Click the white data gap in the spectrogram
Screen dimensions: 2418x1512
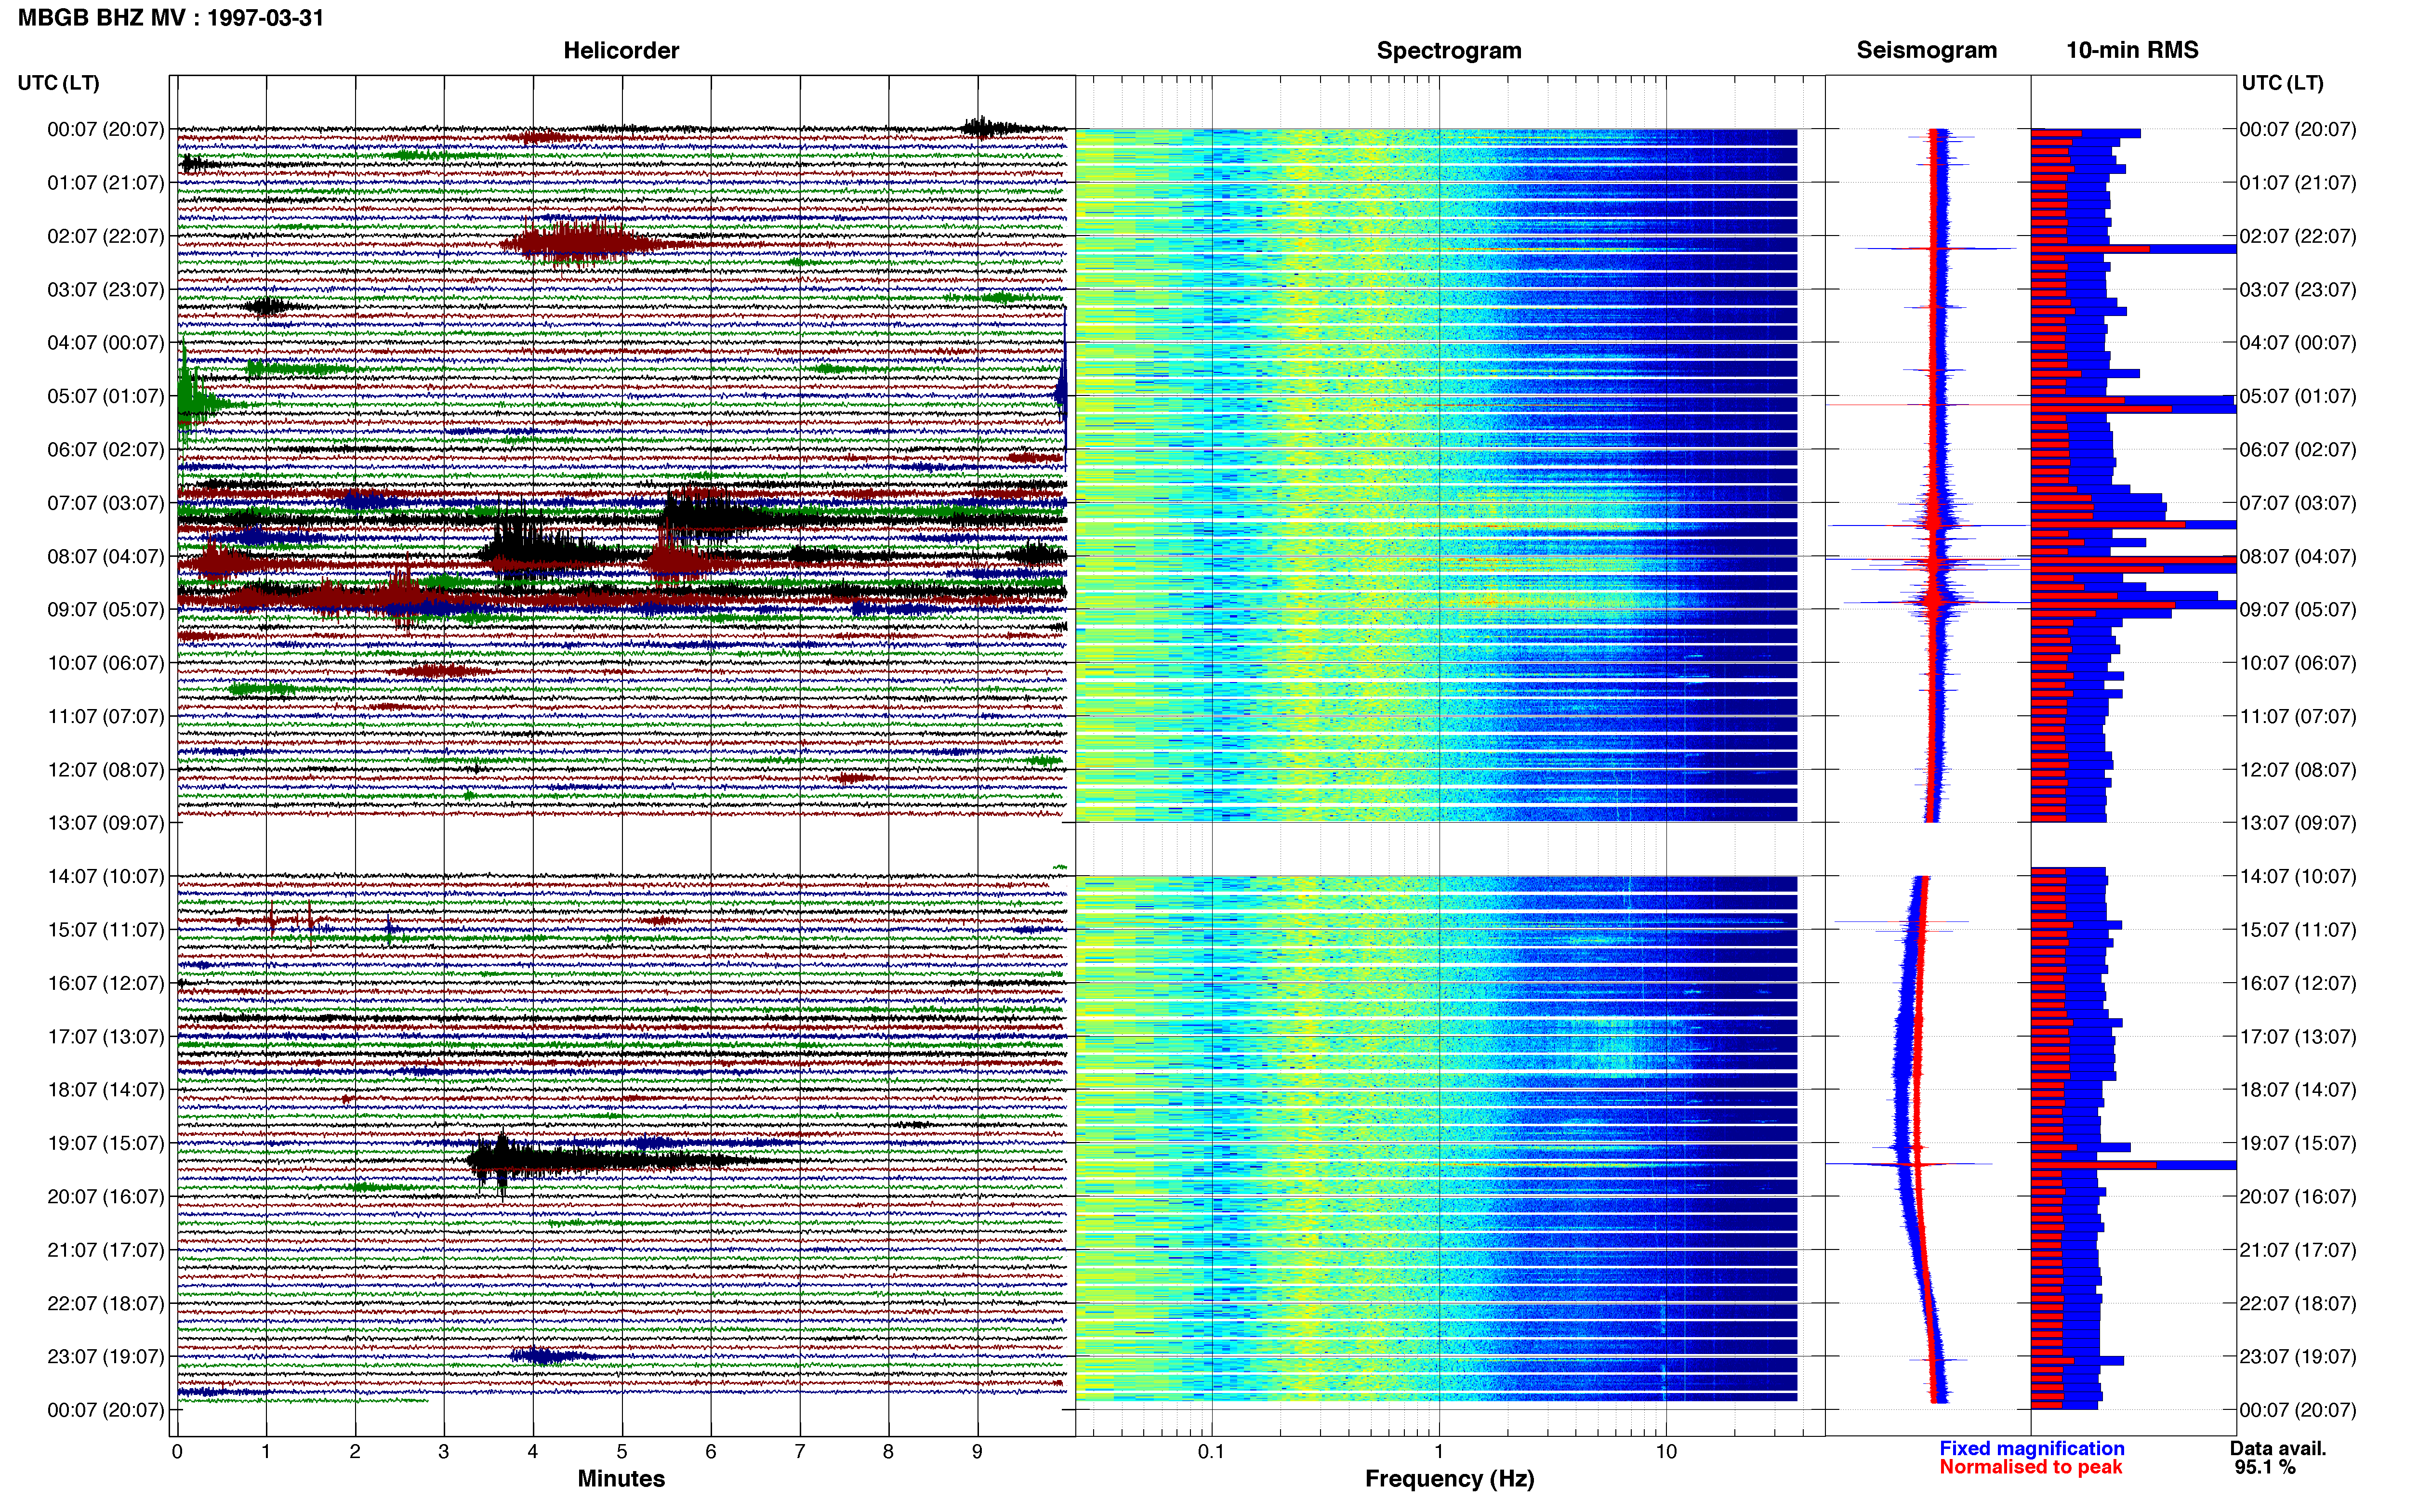(1436, 849)
